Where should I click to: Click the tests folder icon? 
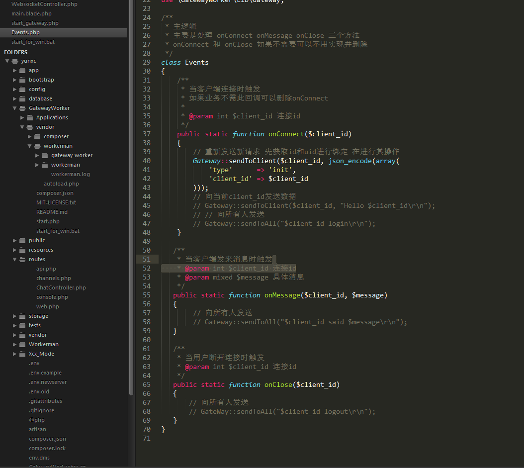(x=22, y=325)
